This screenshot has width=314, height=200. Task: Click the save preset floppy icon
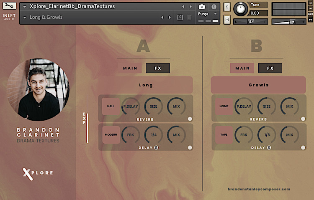[180, 17]
